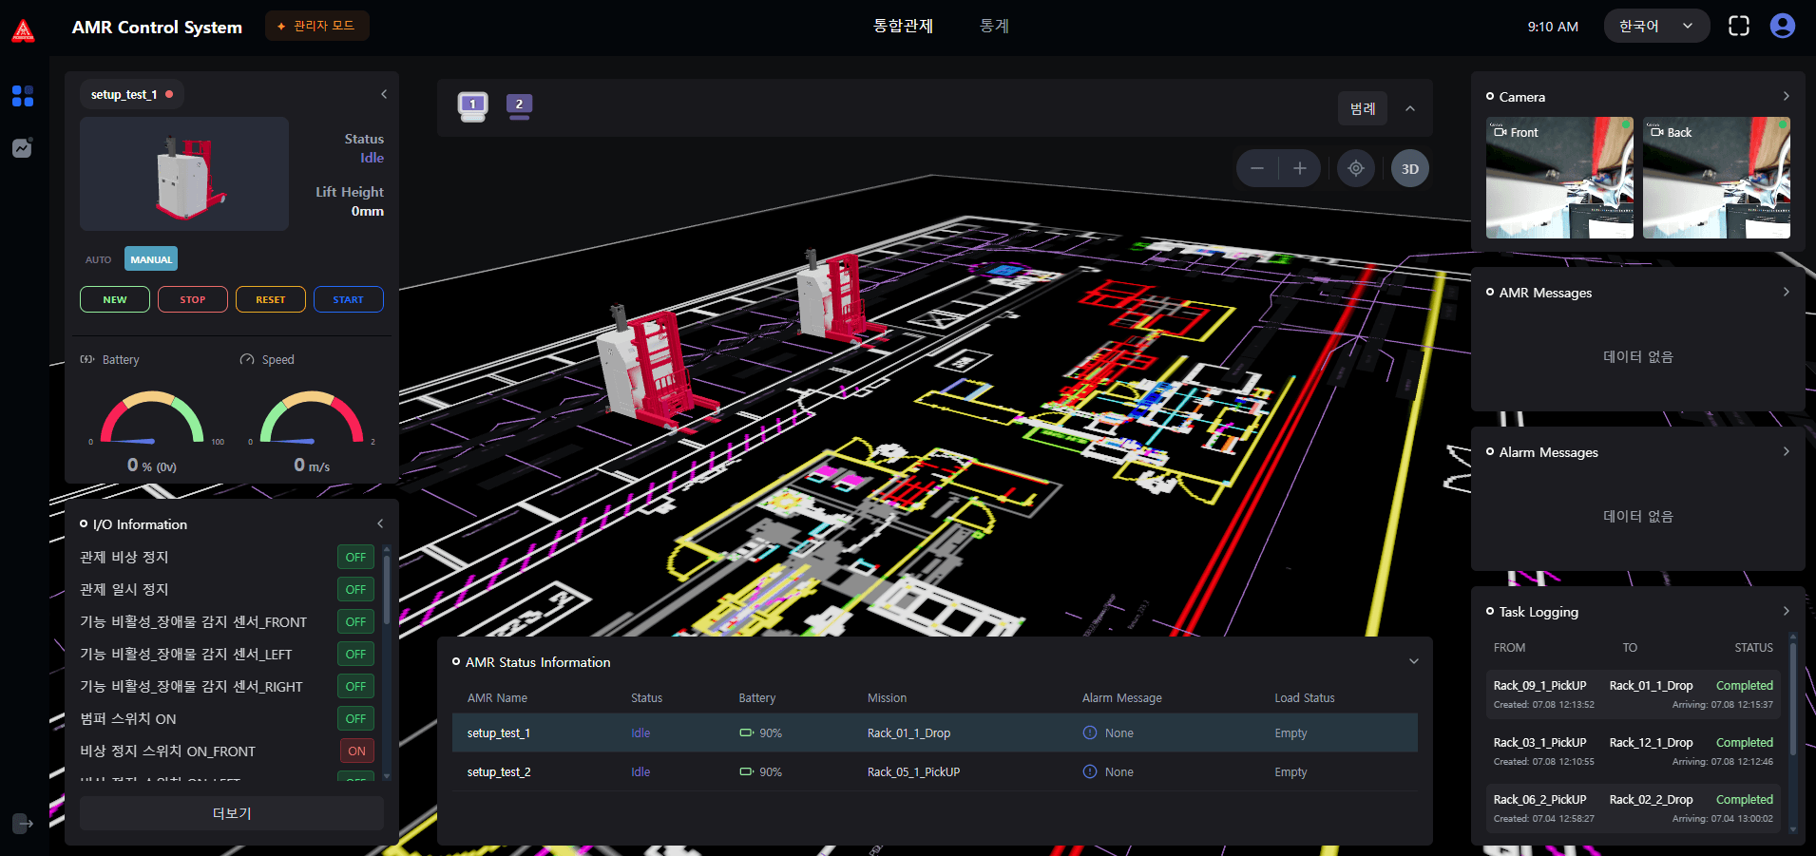Open the user profile avatar

point(1782,27)
